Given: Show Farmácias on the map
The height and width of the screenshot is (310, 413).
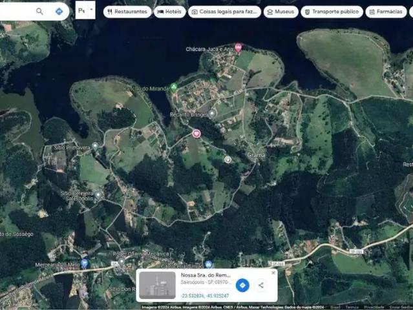Looking at the screenshot, I should tap(387, 12).
